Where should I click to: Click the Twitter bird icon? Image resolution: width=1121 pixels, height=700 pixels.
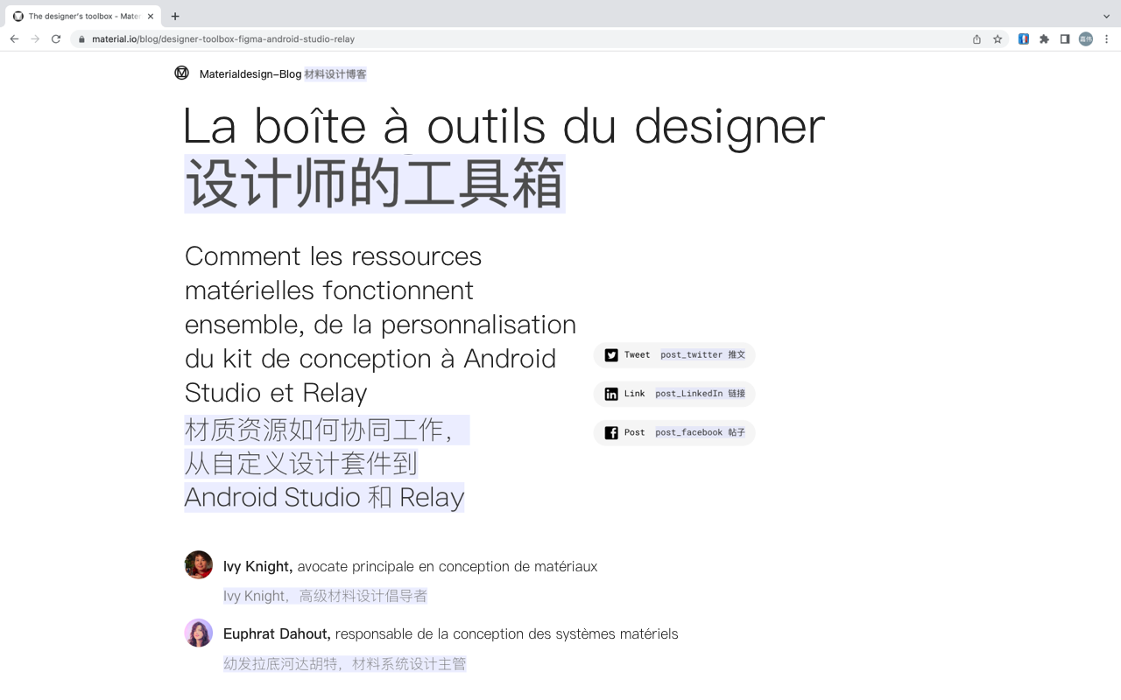tap(611, 355)
